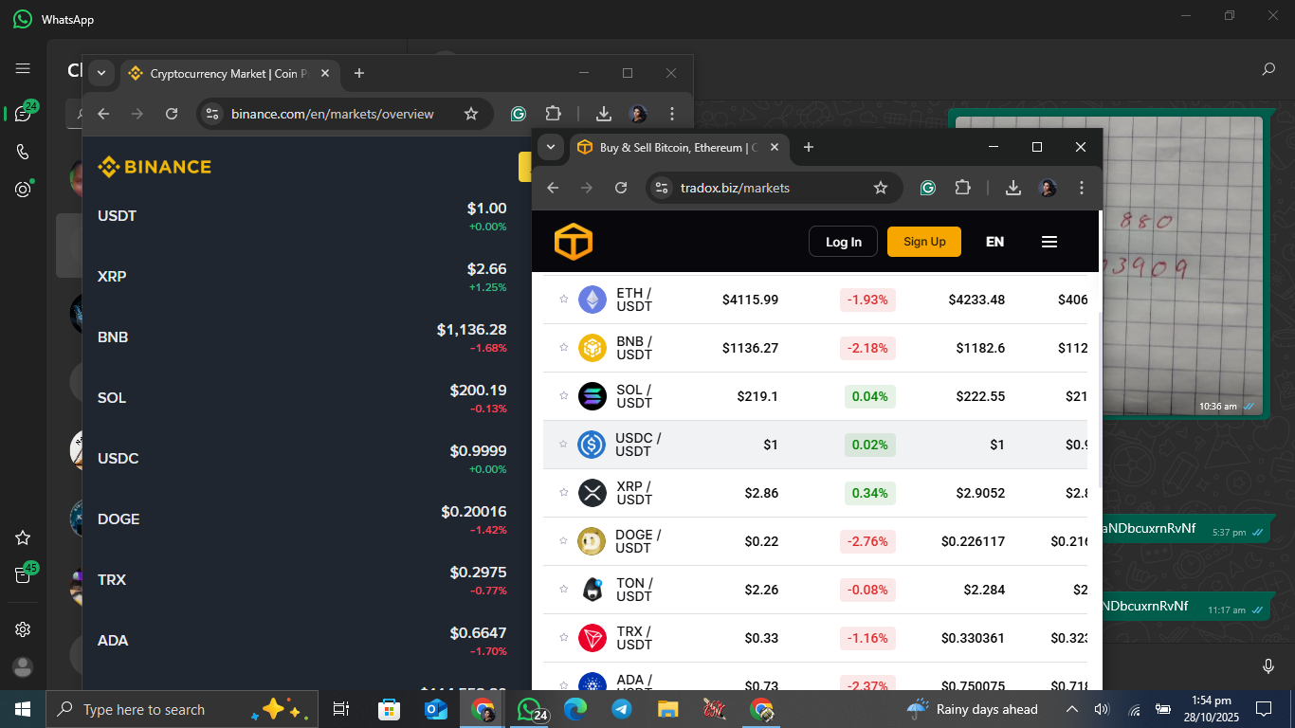
Task: Favorite the DOGE / USDT pair star
Action: (x=563, y=540)
